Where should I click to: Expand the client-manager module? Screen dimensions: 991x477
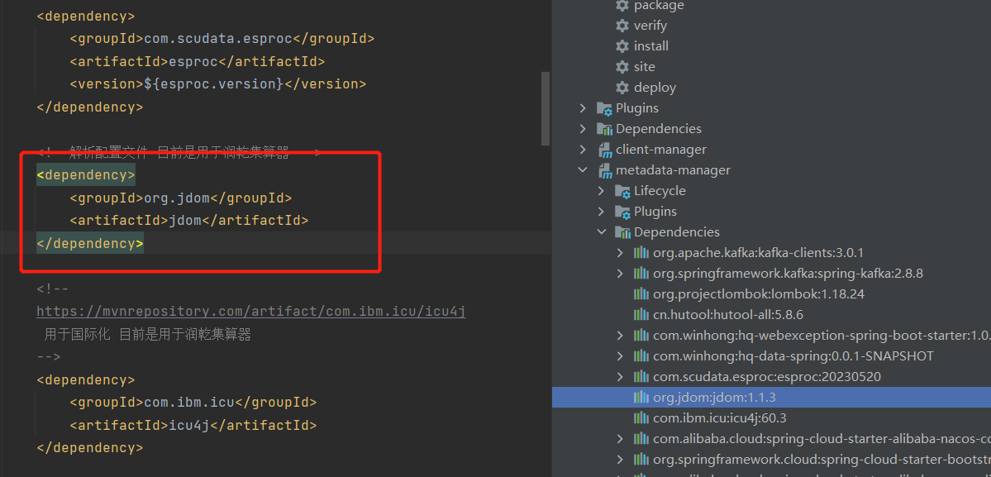pos(583,150)
